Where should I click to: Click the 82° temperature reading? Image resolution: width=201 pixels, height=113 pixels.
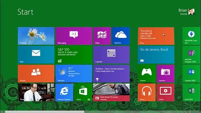[x=70, y=68]
